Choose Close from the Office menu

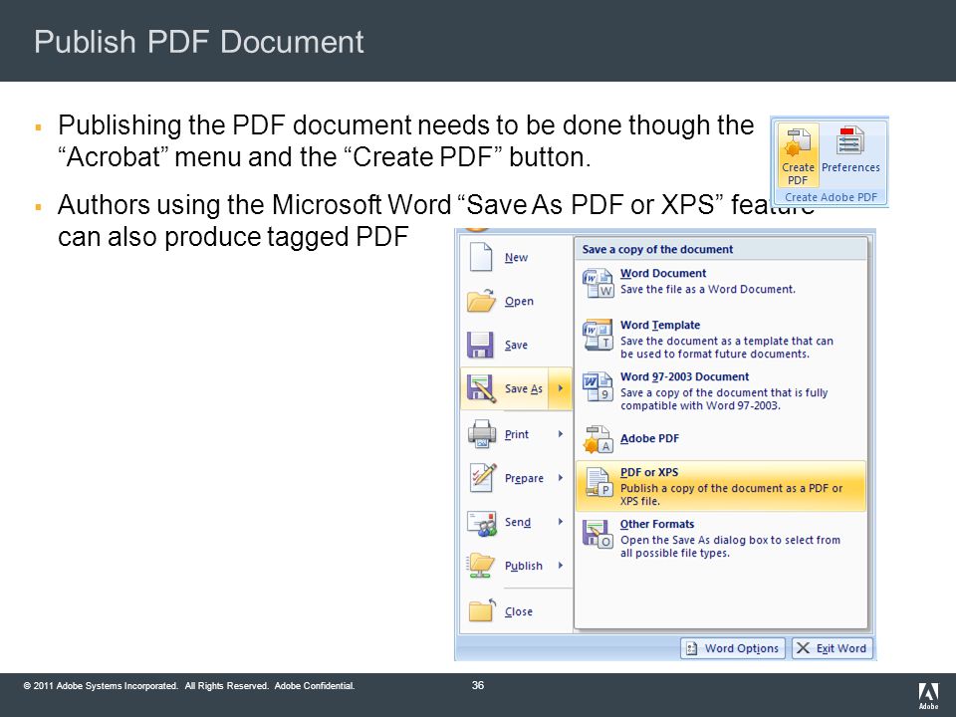(516, 610)
